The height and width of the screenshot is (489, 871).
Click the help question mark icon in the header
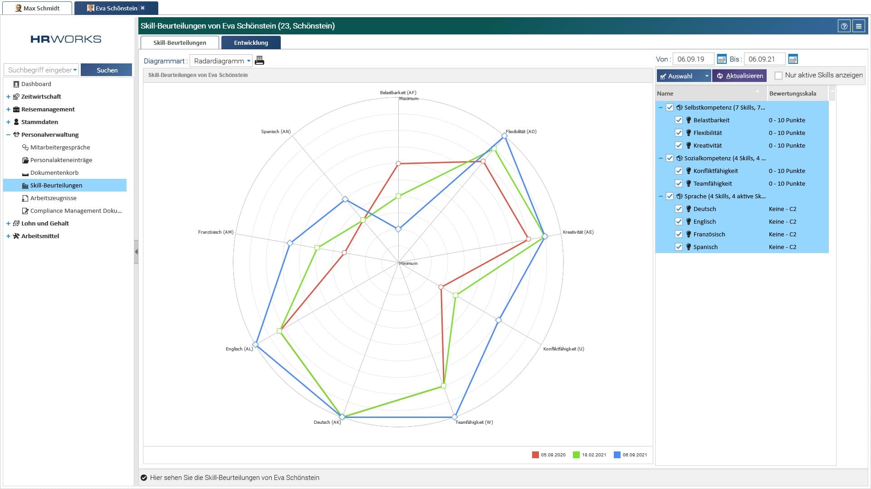coord(844,26)
